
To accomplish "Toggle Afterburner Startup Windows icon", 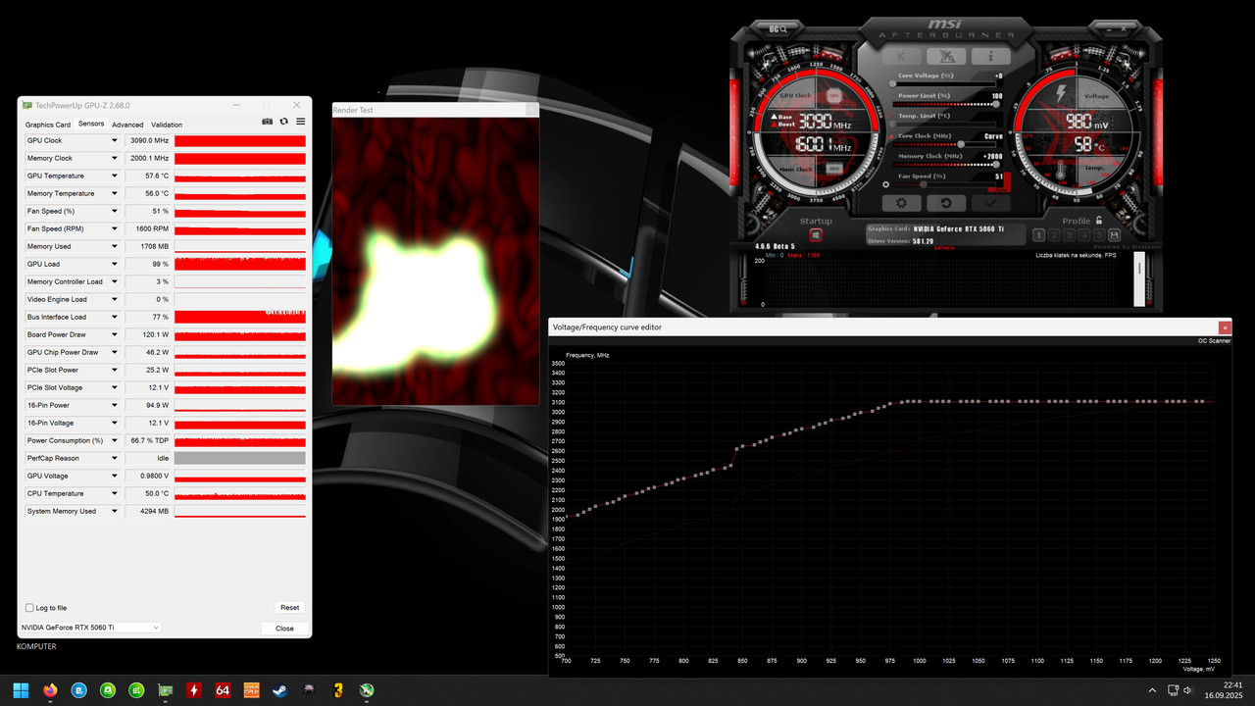I will click(x=816, y=234).
